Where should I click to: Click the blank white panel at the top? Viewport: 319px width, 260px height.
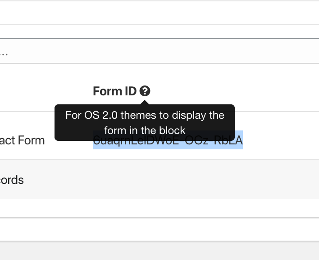point(158,13)
